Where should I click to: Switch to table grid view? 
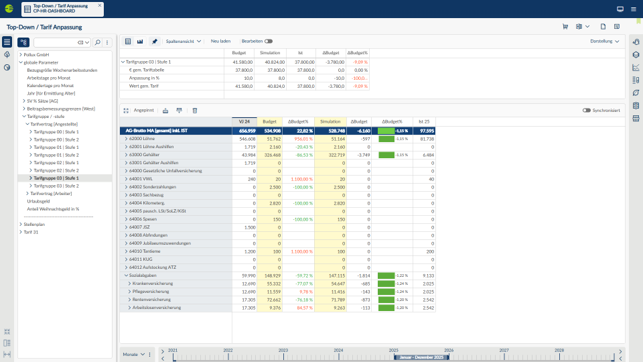[128, 41]
